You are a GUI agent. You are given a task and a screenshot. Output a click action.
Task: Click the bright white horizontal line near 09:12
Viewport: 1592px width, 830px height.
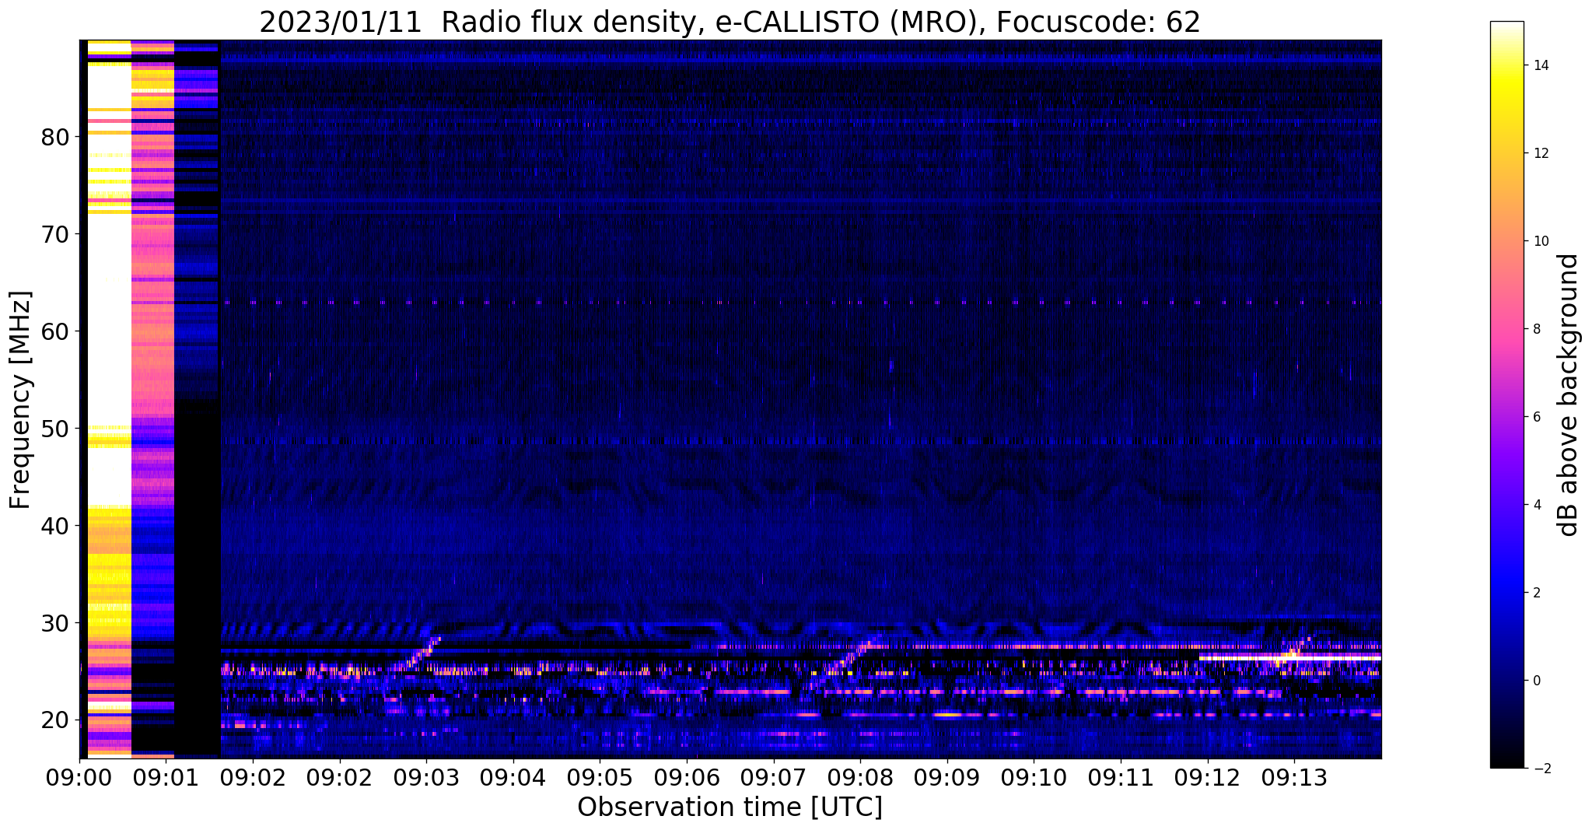tap(1289, 658)
